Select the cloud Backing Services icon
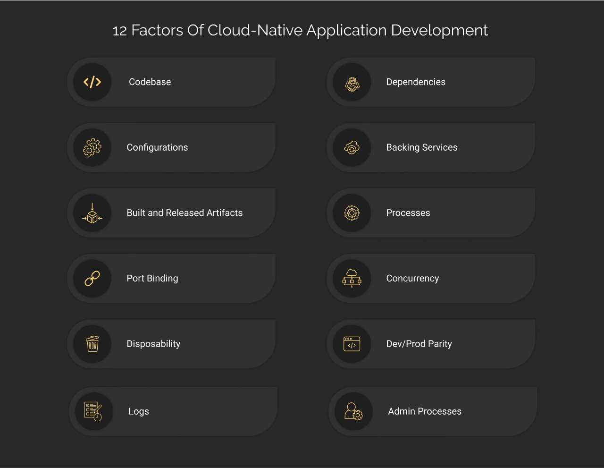604x468 pixels. [x=352, y=147]
